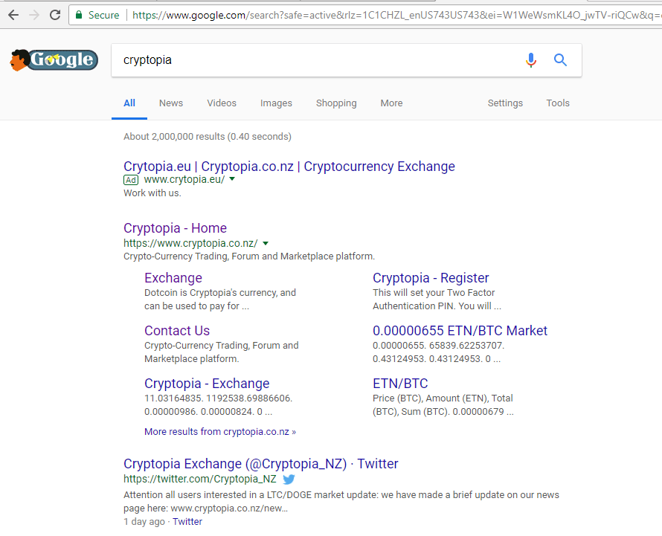Click the https://twitter.com/Cryptopia_NZ URL
The image size is (662, 536).
coord(199,479)
